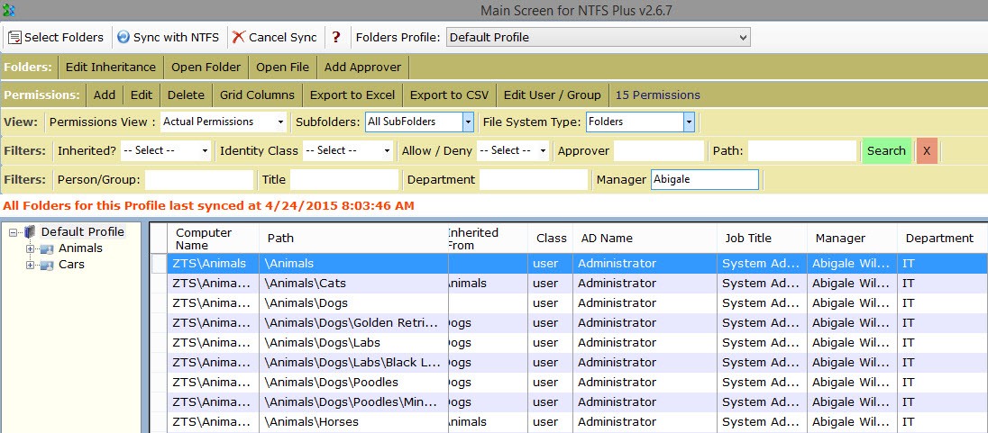The width and height of the screenshot is (988, 433).
Task: Click the Approver filter input field
Action: [x=659, y=150]
